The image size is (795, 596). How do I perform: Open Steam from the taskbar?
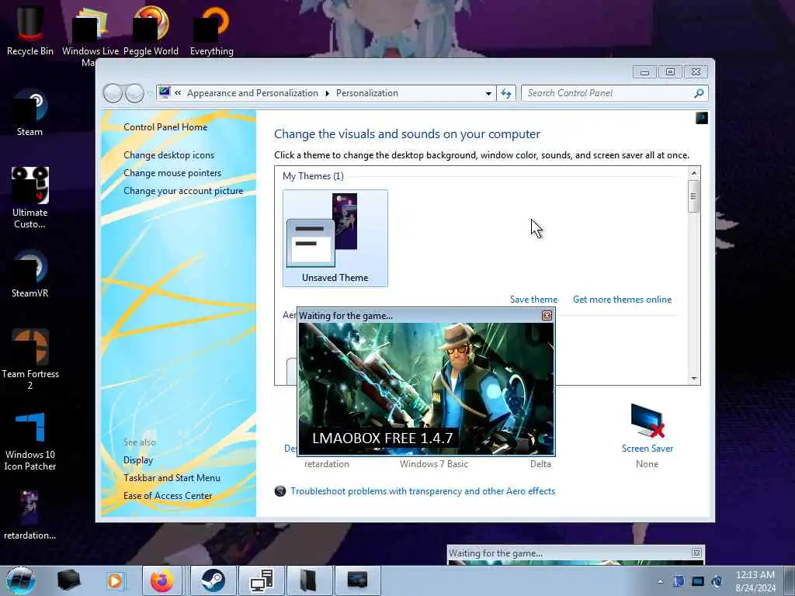point(213,580)
